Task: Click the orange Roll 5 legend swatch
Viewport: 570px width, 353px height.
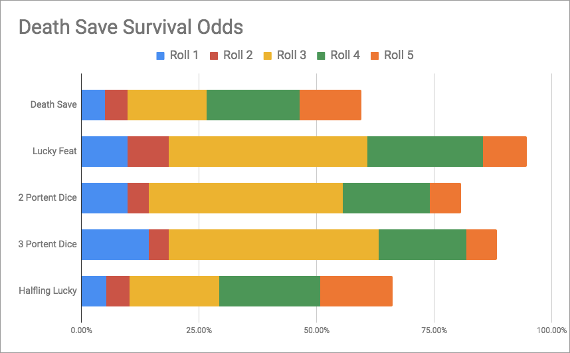Action: pyautogui.click(x=375, y=55)
